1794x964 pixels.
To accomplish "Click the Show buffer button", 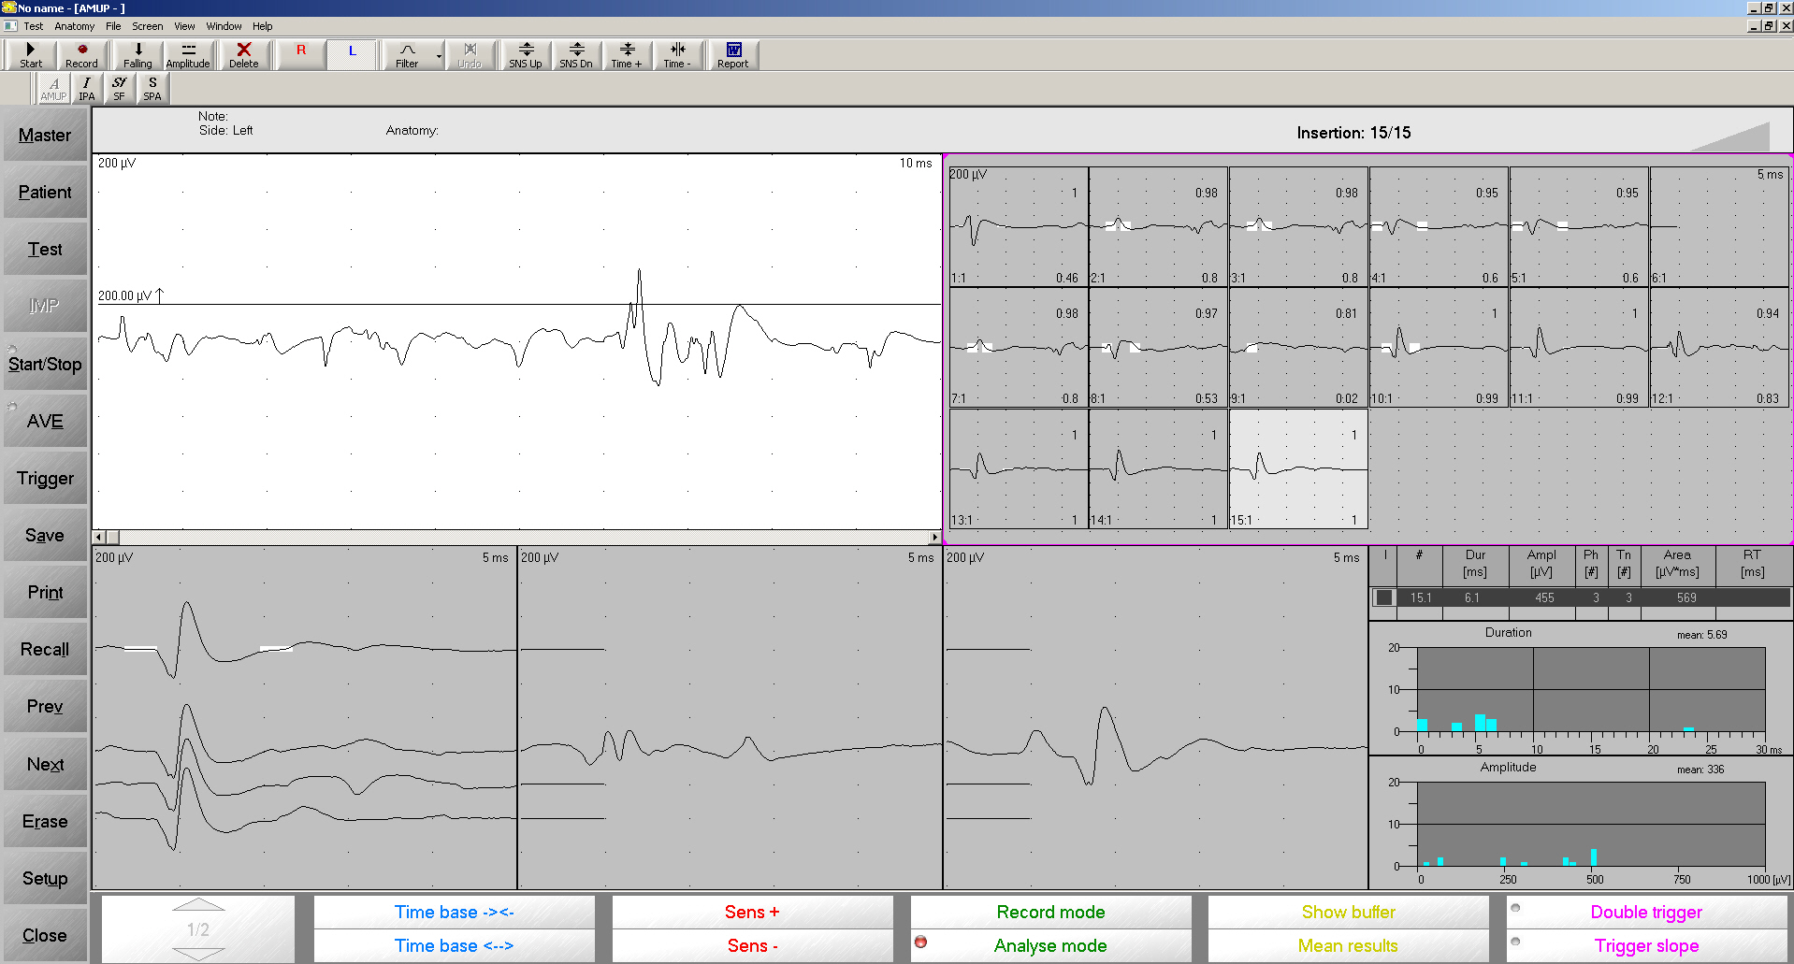I will tap(1348, 913).
